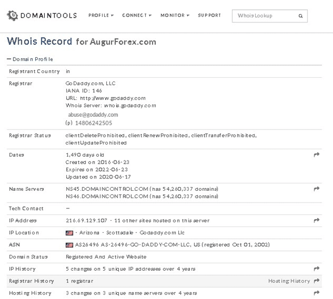Click the arrow next to Hosting History link
The image size is (333, 299).
click(x=316, y=281)
